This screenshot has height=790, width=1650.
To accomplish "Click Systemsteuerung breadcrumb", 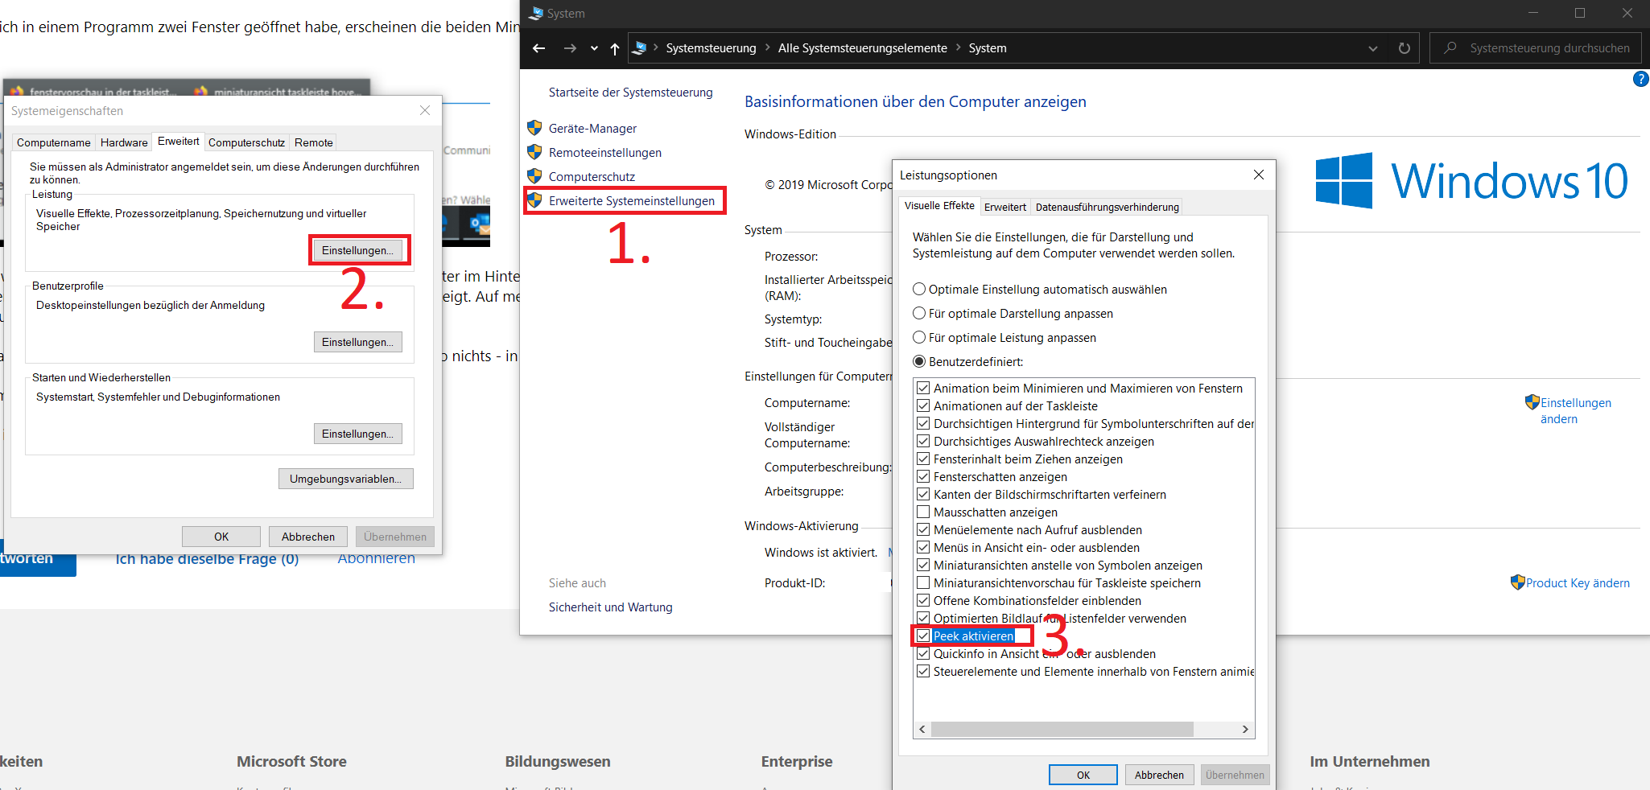I will [711, 48].
